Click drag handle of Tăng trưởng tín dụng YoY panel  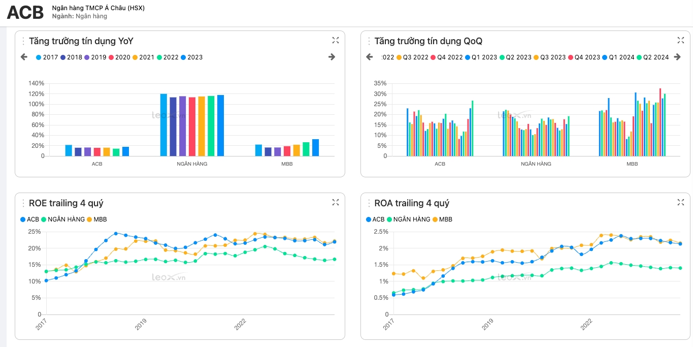[x=23, y=41]
